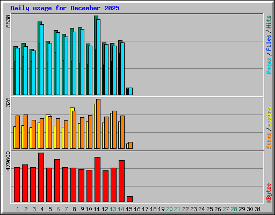Screen dimensions: 275x215
Task: Click day label 12 on the axis
Action: pos(105,209)
